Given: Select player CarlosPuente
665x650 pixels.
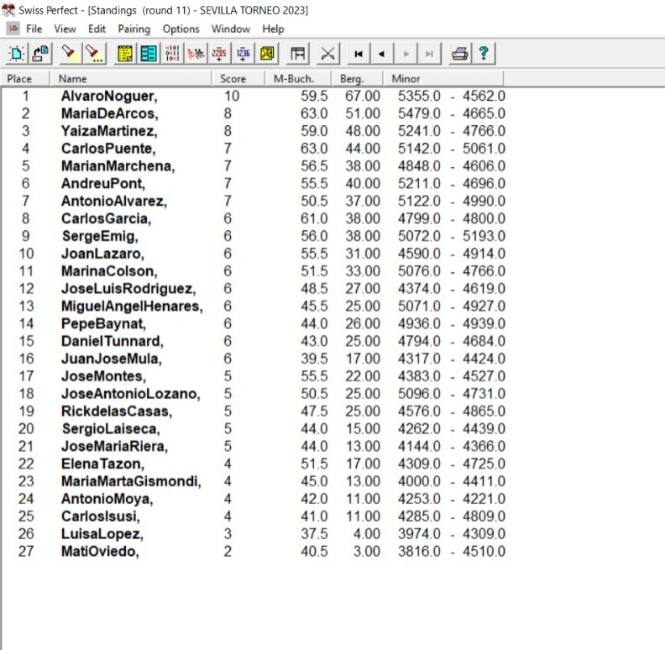Looking at the screenshot, I should [108, 148].
